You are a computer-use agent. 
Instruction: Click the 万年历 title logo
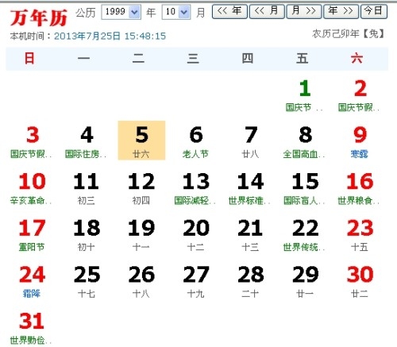pos(39,17)
